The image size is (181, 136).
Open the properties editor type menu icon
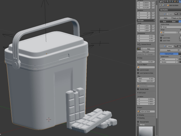point(161,2)
